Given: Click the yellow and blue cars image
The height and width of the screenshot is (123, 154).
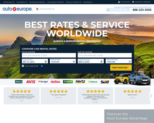Looking at the screenshot, I should [x=132, y=79].
